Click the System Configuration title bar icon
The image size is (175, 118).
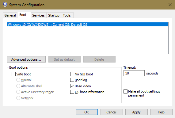[x=5, y=5]
